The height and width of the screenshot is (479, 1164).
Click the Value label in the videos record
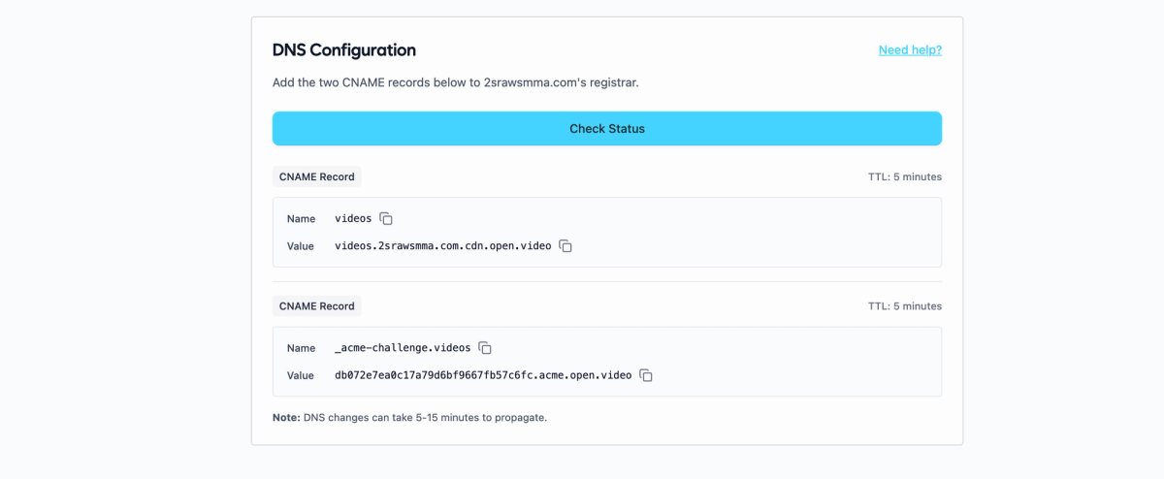301,246
